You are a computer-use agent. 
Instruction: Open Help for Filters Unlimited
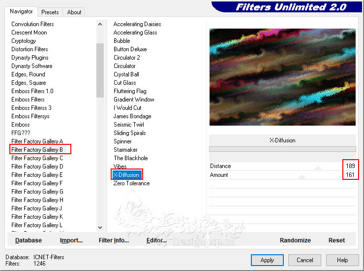(x=342, y=260)
